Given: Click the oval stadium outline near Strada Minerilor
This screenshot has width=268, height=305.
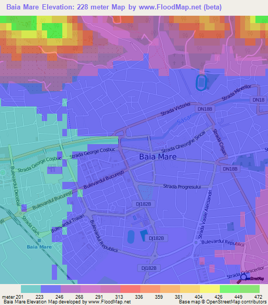Looking at the screenshot, I should [x=202, y=83].
